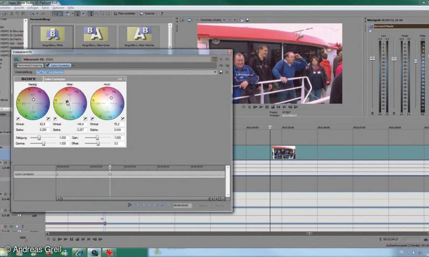Go to the next keyframe
Image resolution: width=429 pixels, height=257 pixels.
coord(150,205)
